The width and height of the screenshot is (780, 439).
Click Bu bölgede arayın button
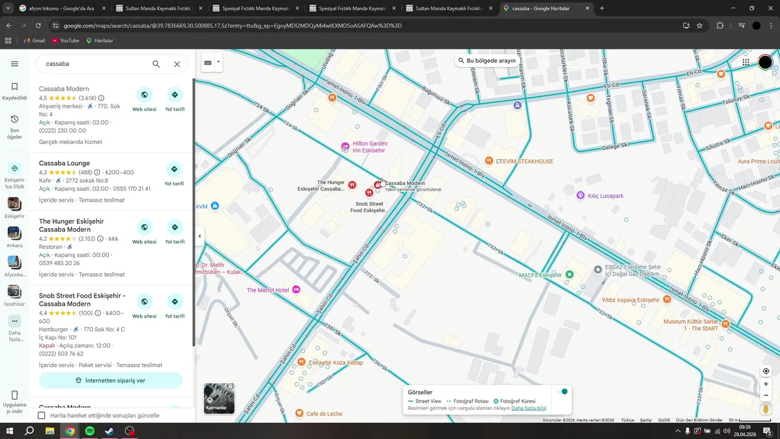click(486, 61)
